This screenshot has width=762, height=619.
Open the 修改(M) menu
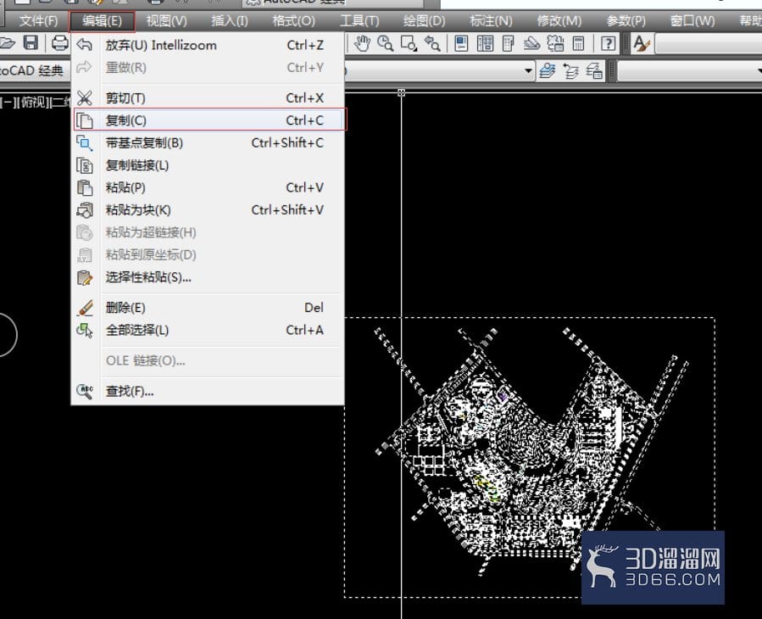coord(559,21)
